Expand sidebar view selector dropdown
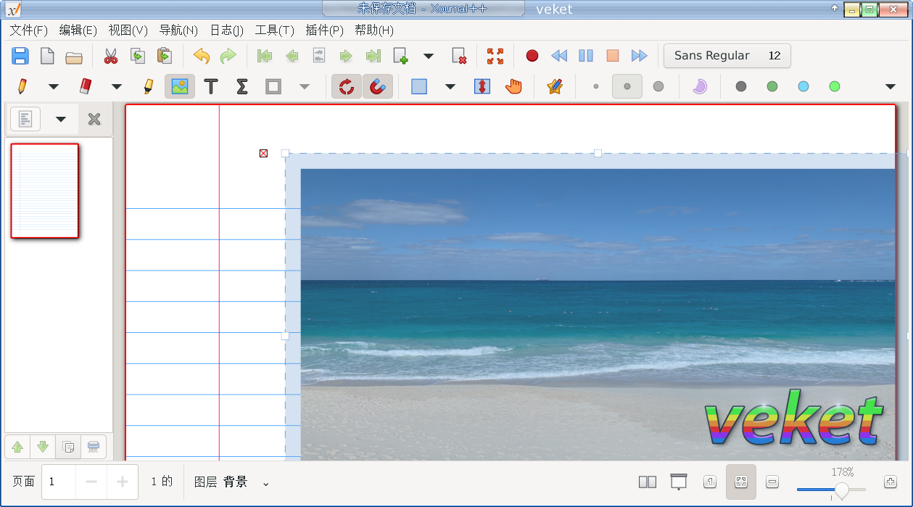 coord(61,119)
